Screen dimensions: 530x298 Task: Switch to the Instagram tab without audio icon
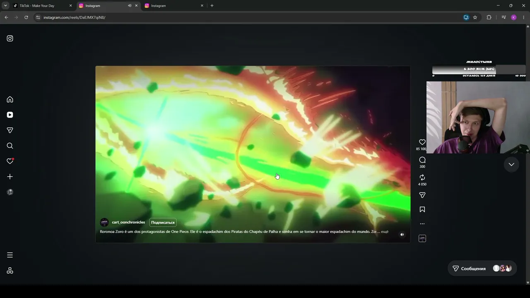click(174, 6)
